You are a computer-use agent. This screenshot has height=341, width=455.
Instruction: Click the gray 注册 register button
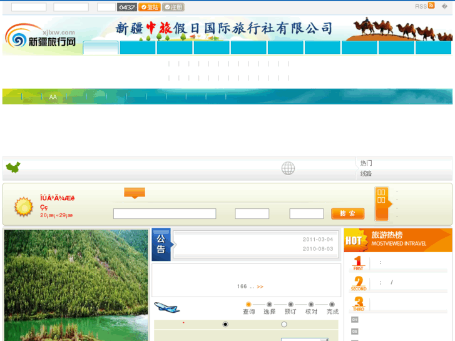173,8
